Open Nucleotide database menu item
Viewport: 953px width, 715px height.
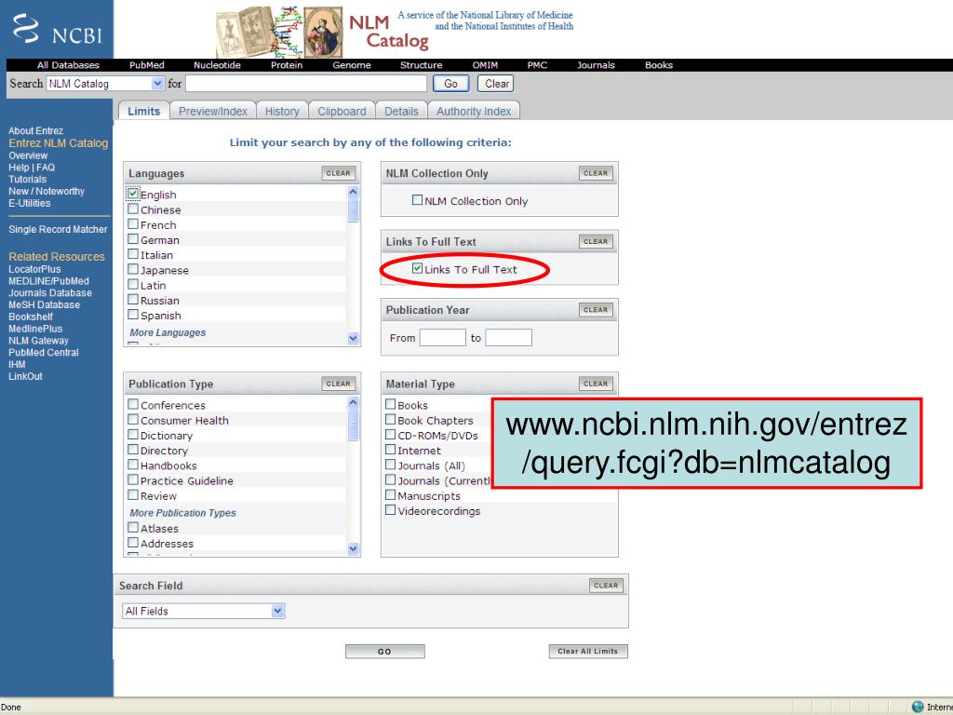217,65
